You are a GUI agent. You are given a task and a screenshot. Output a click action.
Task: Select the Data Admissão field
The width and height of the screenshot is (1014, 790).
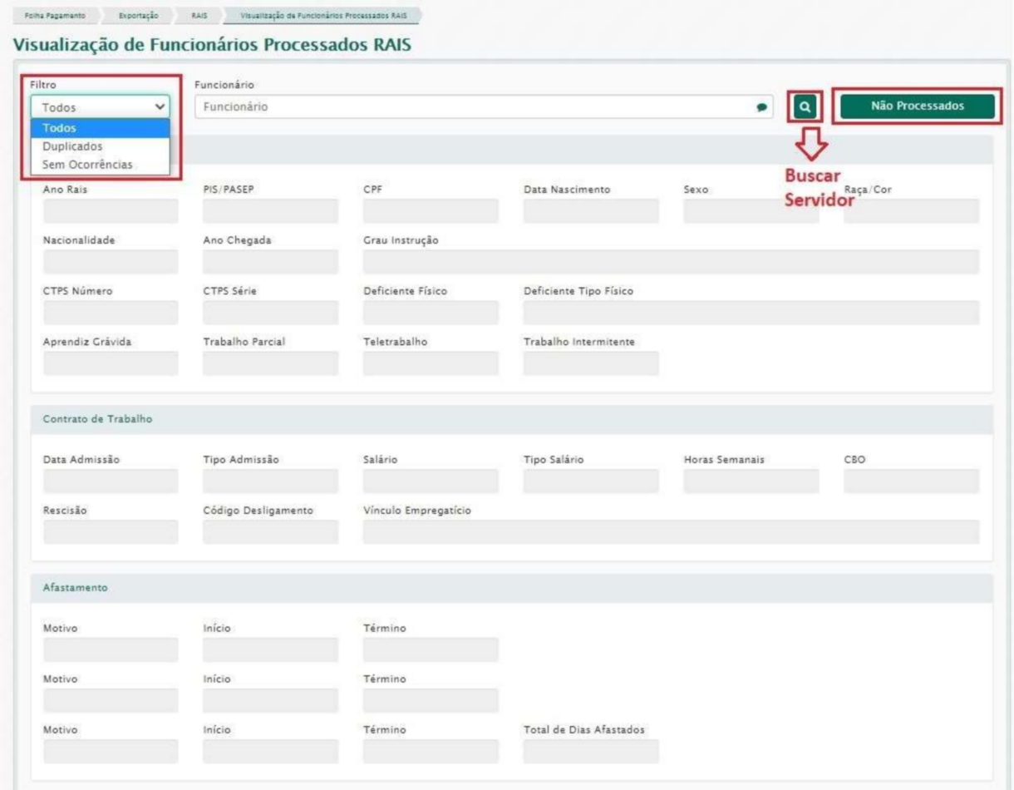coord(110,481)
